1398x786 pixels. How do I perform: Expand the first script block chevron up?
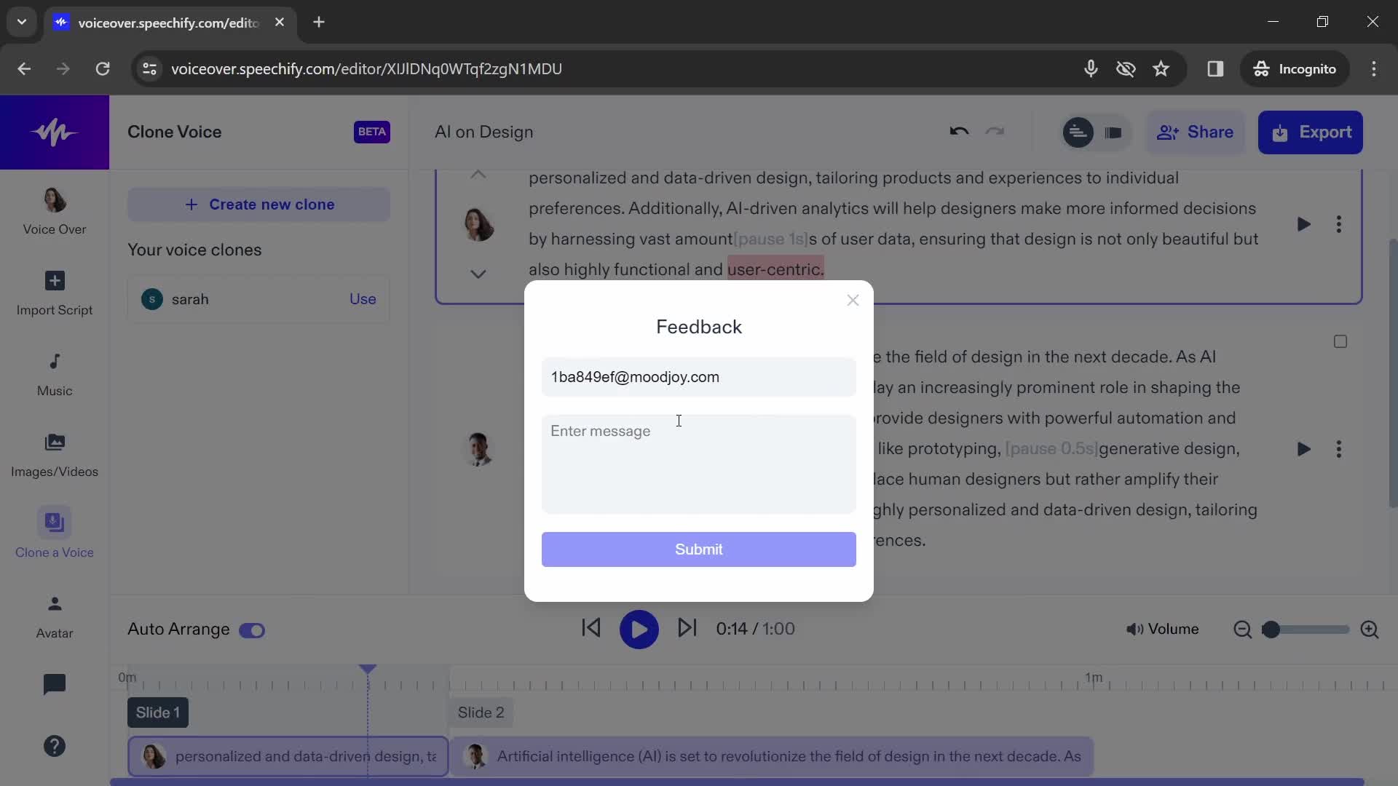coord(477,174)
